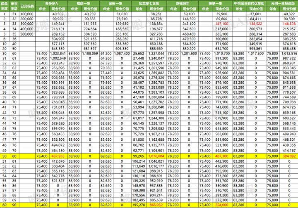The image size is (298, 208).
Task: Click annuity cell 64,260
Action: pyautogui.click(x=106, y=58)
